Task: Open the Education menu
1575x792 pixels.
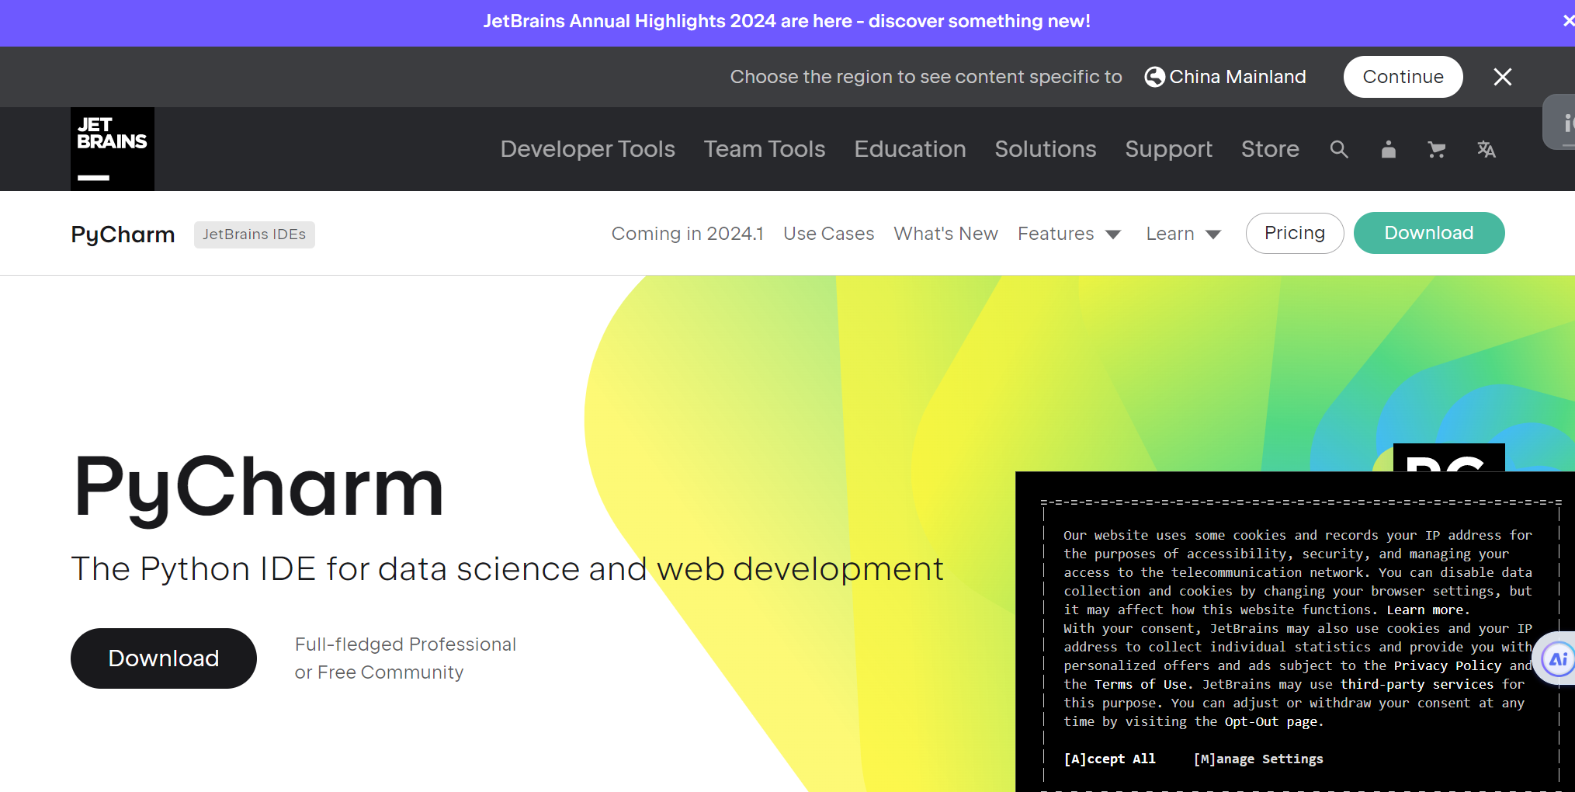Action: pos(910,149)
